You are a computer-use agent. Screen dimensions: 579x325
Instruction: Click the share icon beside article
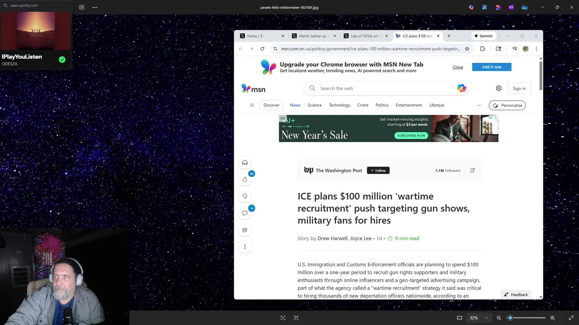pos(245,230)
